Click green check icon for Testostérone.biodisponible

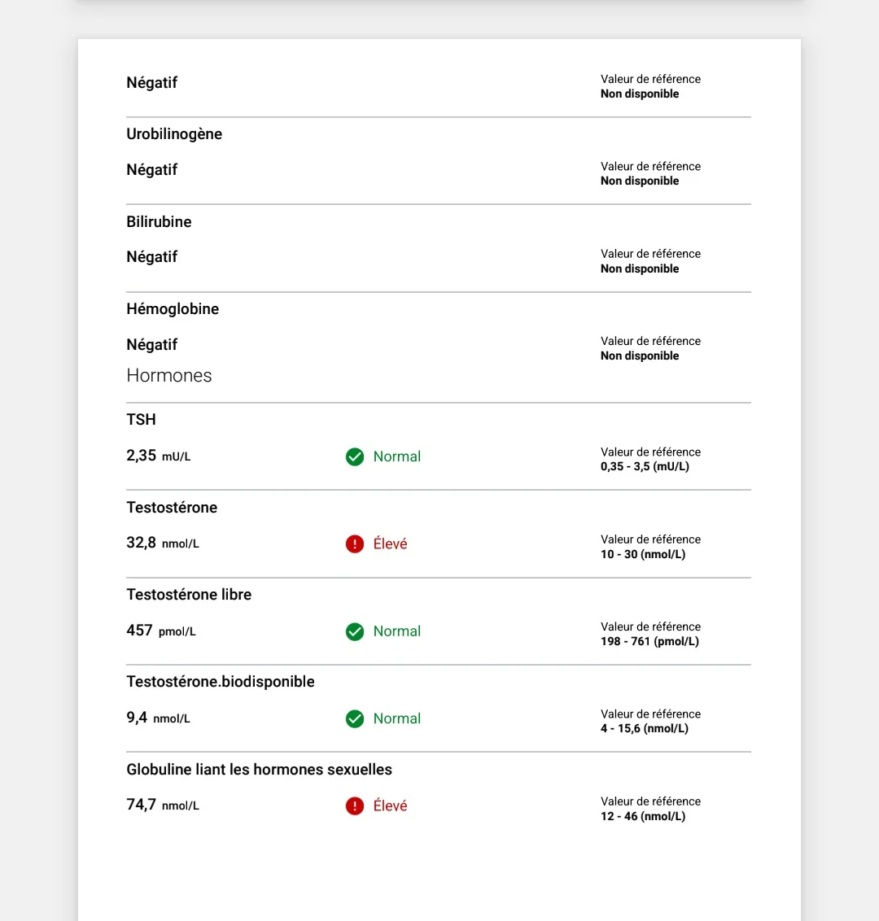tap(355, 718)
